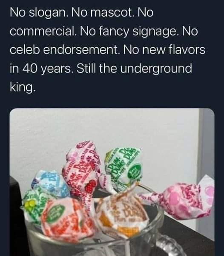Open the attached lollipop photo

[x=112, y=182]
